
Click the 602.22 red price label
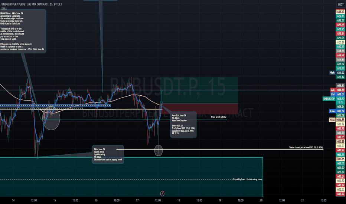(x=340, y=194)
